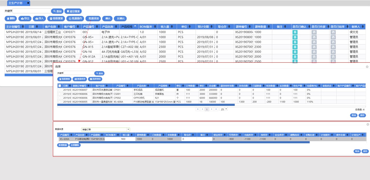Select the GN-X15 product code cell
The width and height of the screenshot is (370, 180).
(x=91, y=47)
